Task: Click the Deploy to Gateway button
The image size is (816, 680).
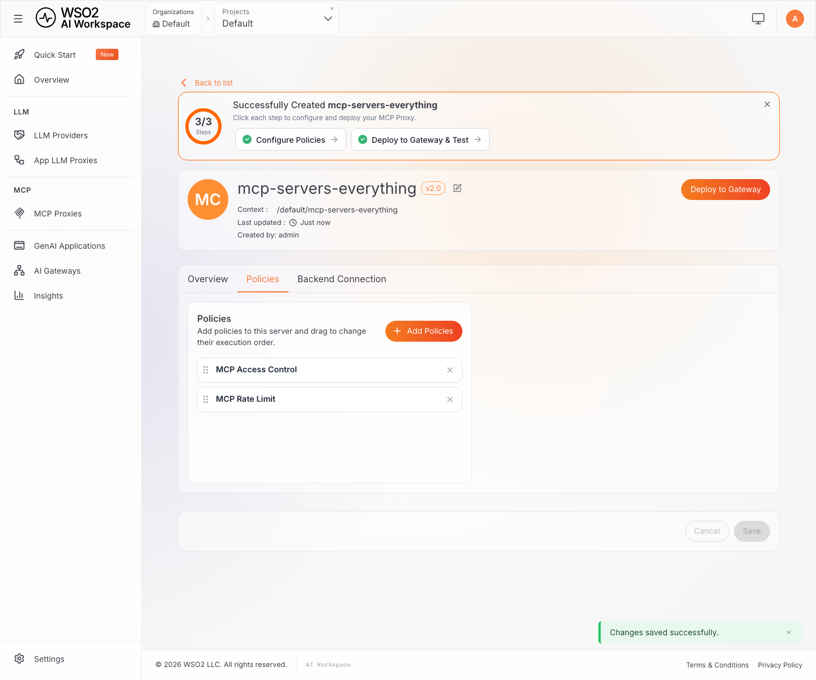Action: coord(725,189)
